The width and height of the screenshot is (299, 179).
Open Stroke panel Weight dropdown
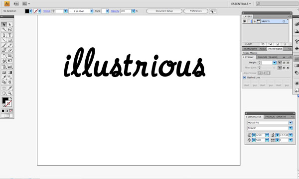(274, 63)
